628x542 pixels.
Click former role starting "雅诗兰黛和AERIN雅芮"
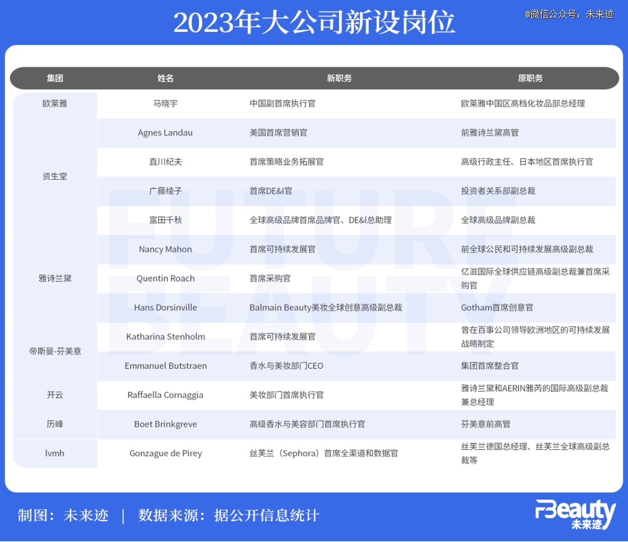point(535,395)
